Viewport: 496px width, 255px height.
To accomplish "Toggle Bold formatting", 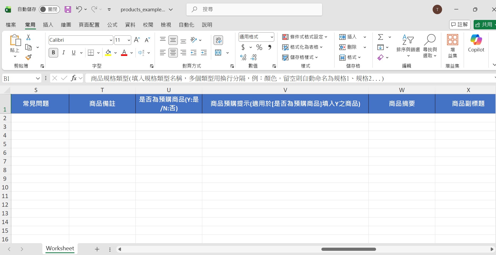I will pyautogui.click(x=53, y=53).
